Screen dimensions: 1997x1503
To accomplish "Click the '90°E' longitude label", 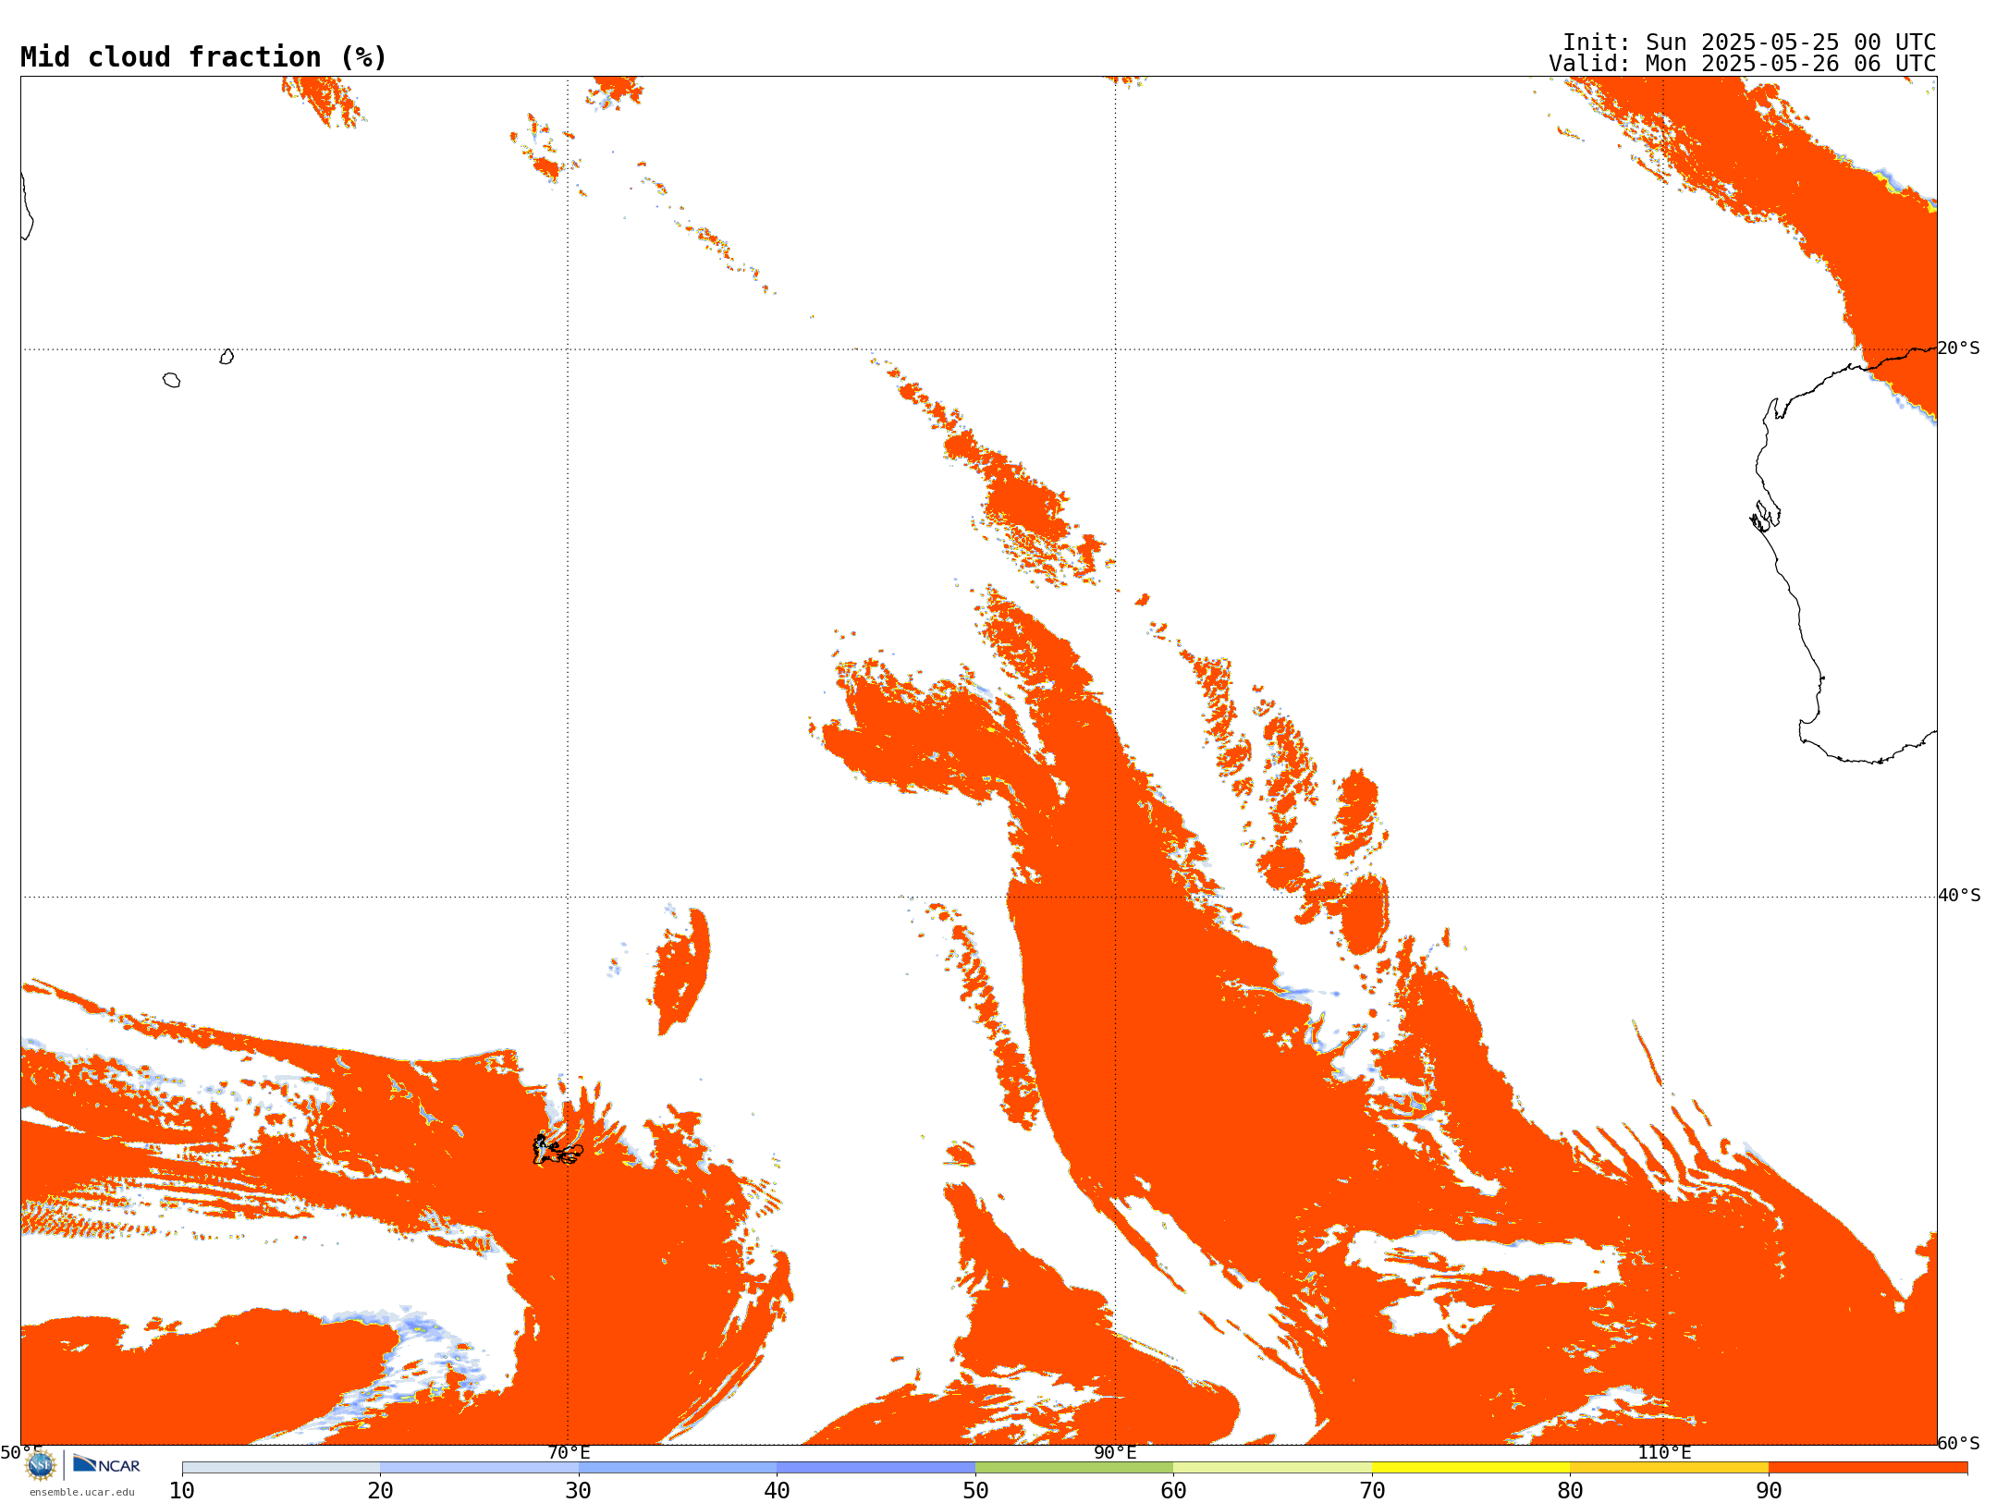I will pos(1115,1452).
